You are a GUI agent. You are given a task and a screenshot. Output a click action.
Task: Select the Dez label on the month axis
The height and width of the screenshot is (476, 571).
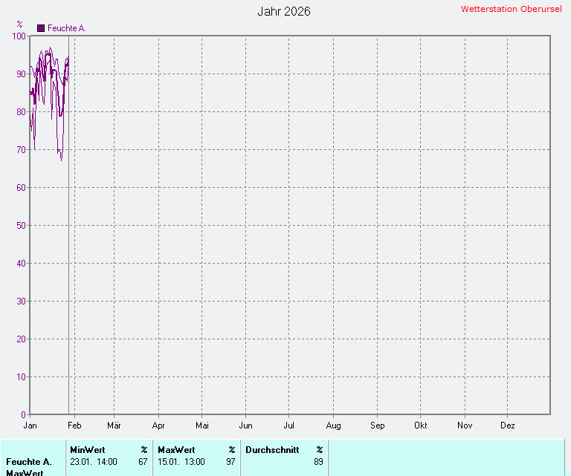point(508,426)
